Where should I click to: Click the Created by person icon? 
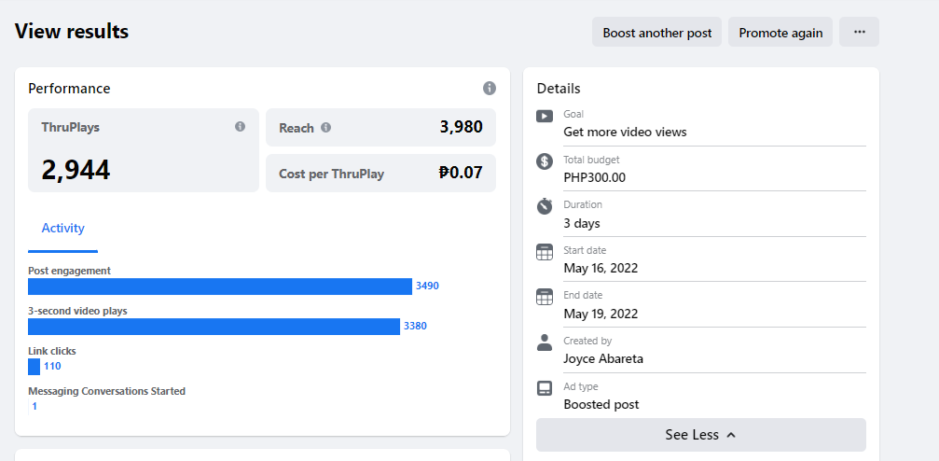545,342
